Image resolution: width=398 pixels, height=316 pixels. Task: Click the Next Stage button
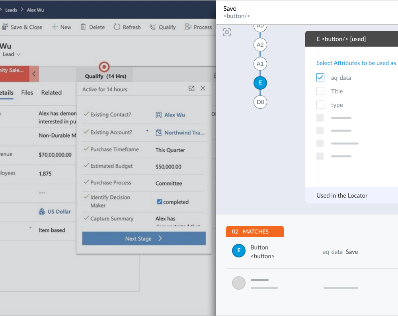[144, 239]
